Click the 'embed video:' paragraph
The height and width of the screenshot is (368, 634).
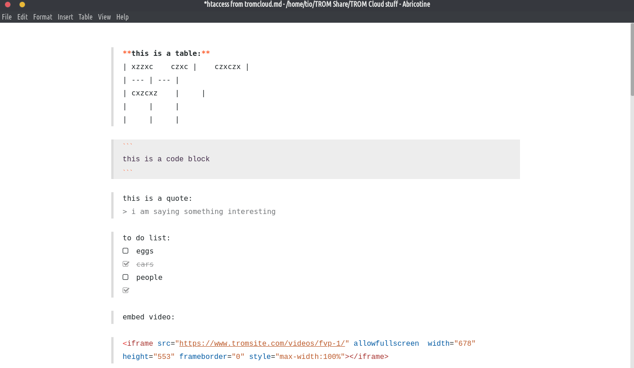(149, 317)
